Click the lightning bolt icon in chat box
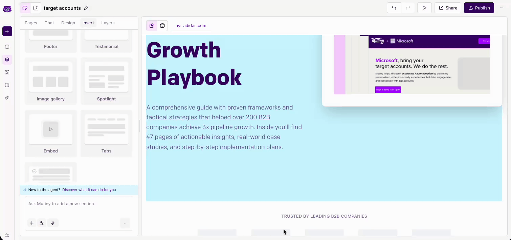The width and height of the screenshot is (511, 240). pos(53,223)
